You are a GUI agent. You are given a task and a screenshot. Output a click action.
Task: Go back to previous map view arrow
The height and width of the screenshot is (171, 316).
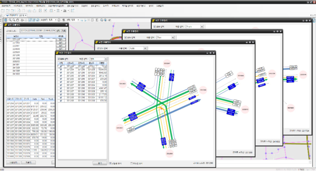click(x=22, y=20)
